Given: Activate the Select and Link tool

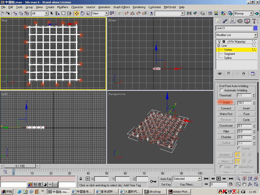Looking at the screenshot, I should pyautogui.click(x=15, y=13).
